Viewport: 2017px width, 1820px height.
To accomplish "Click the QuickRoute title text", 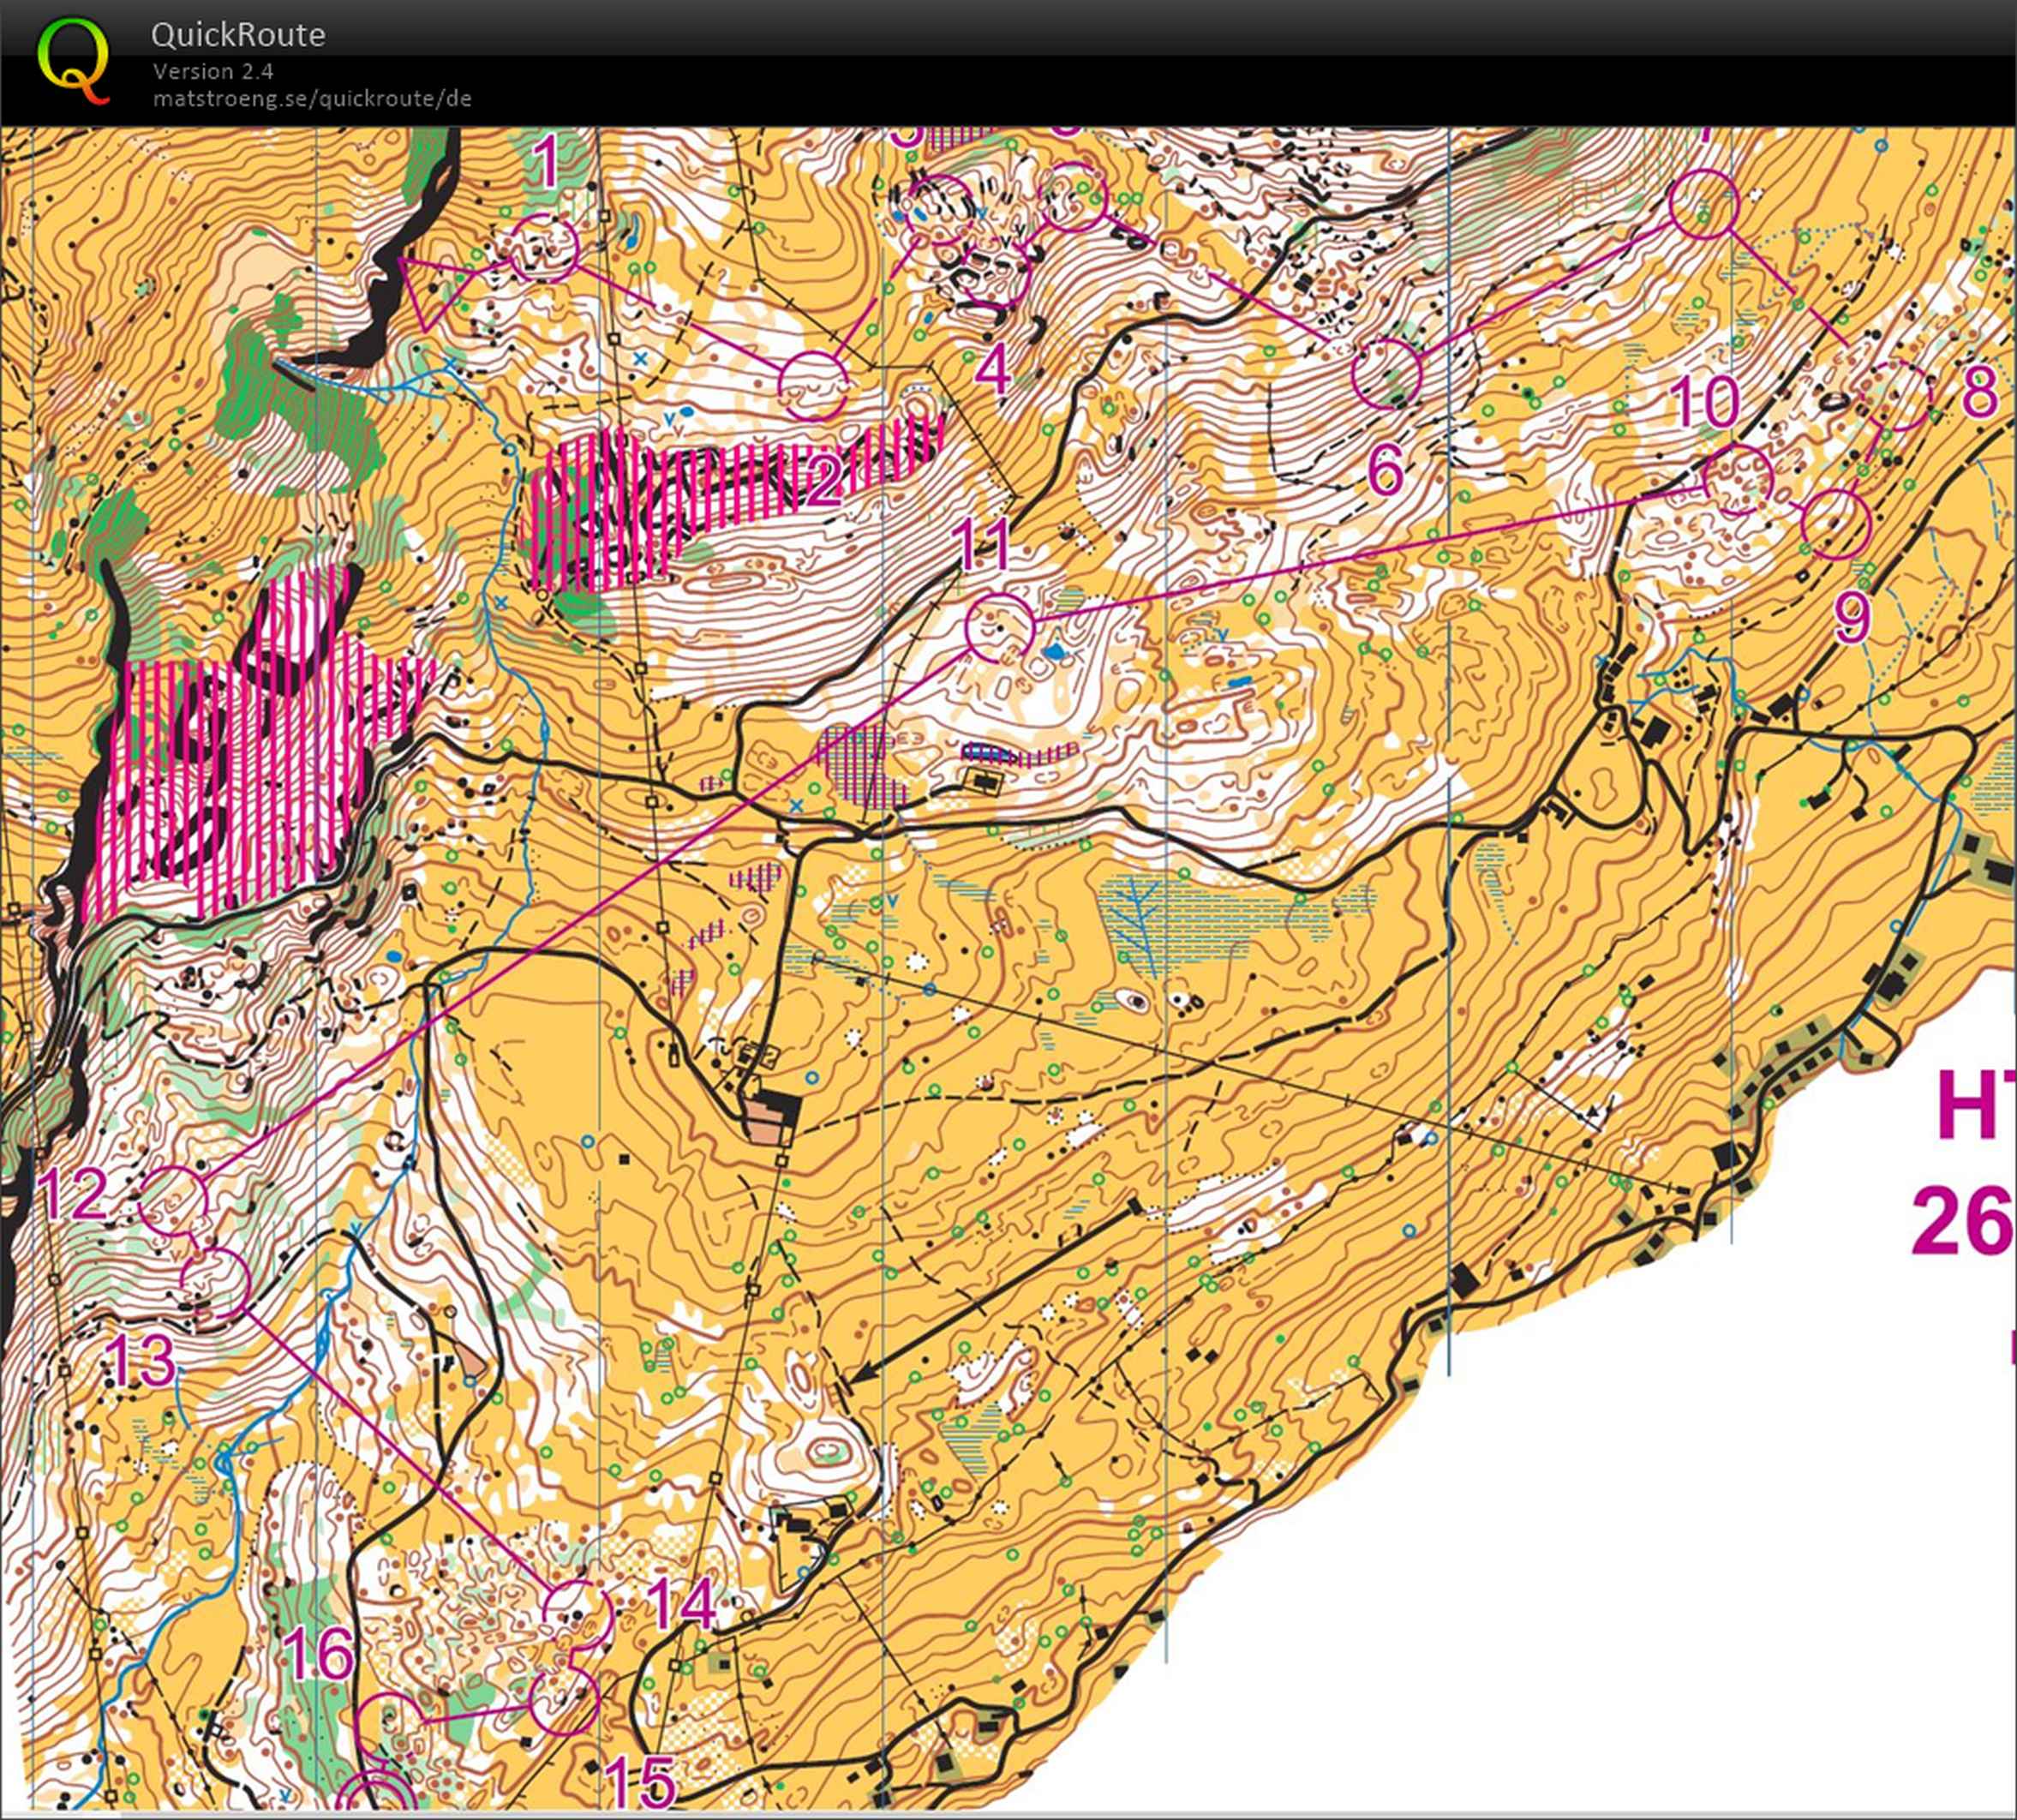I will (238, 35).
